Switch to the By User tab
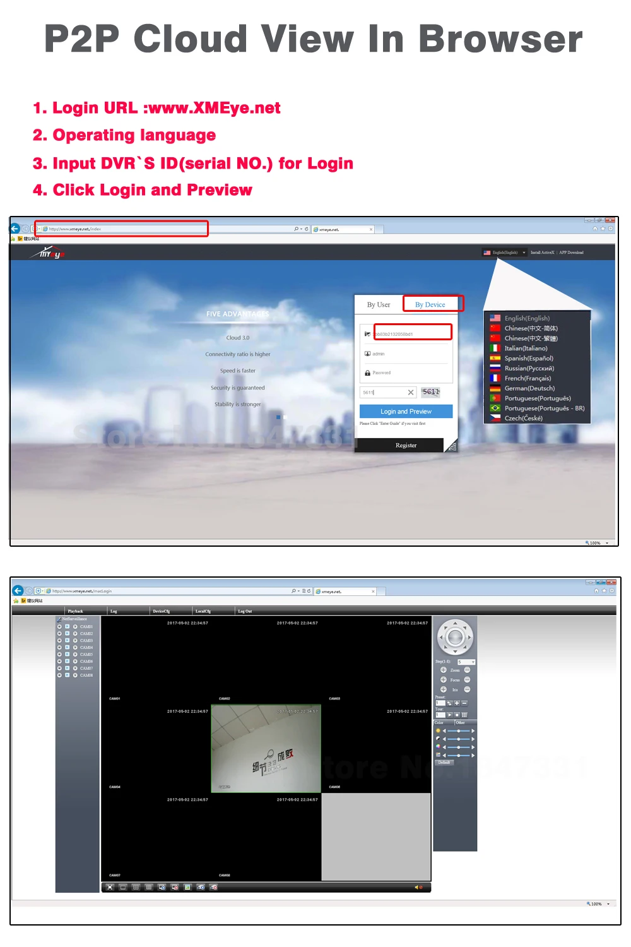Viewport: 631px width, 947px height. pyautogui.click(x=379, y=304)
